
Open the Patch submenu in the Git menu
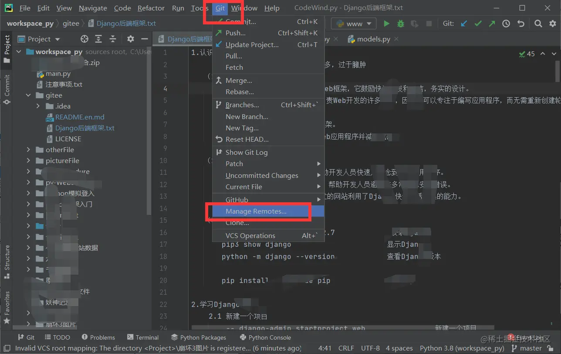pyautogui.click(x=268, y=163)
